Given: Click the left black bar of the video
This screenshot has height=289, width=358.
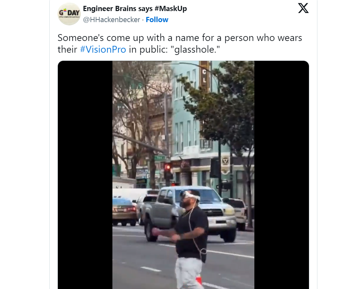Looking at the screenshot, I should tap(85, 175).
